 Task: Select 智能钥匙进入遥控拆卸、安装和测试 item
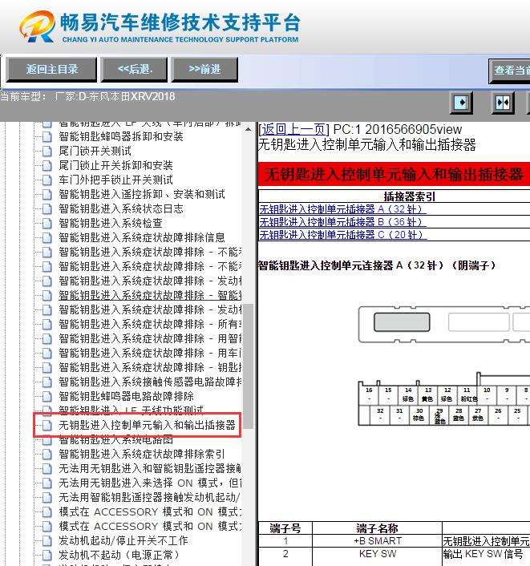[x=142, y=194]
